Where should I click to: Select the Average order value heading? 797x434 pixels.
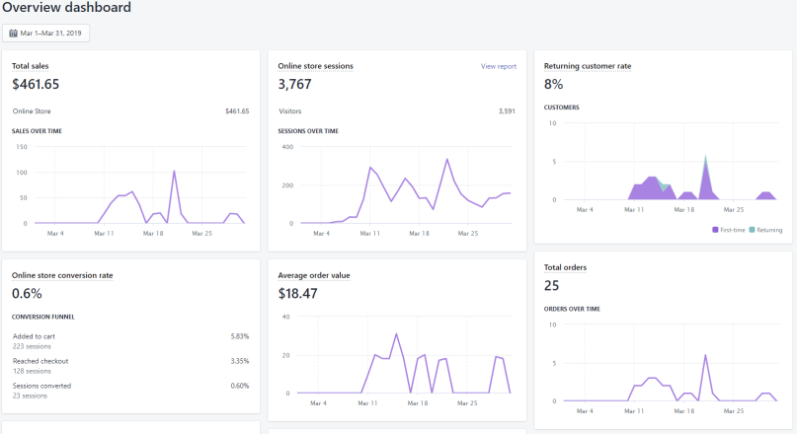point(314,275)
